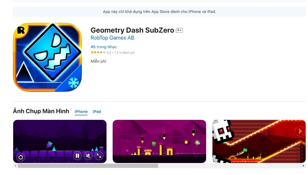Click the Geometry Dash SubZero app icon
This screenshot has width=308, height=175.
tap(47, 57)
